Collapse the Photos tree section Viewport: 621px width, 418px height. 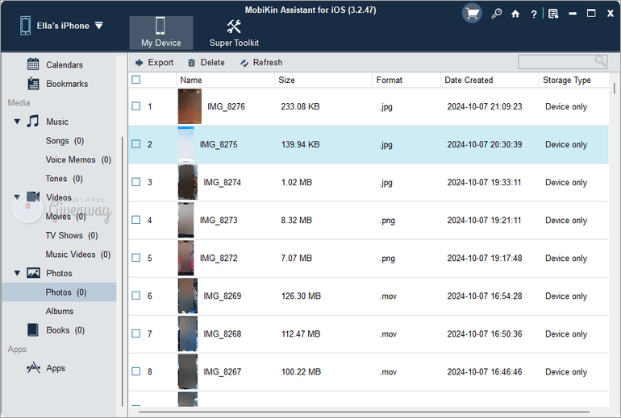coord(17,273)
